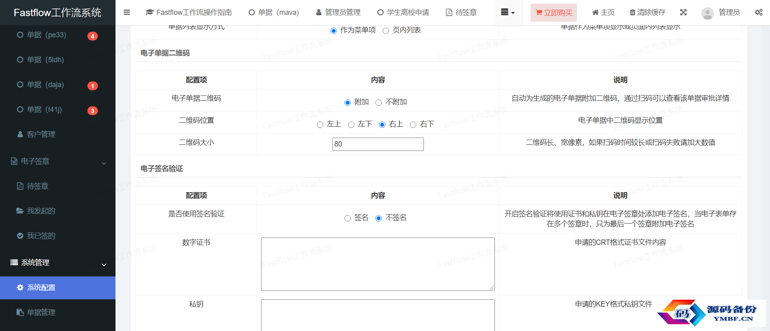Screen dimensions: 770x331
Task: Open 我发起的 in the sidebar
Action: click(58, 211)
